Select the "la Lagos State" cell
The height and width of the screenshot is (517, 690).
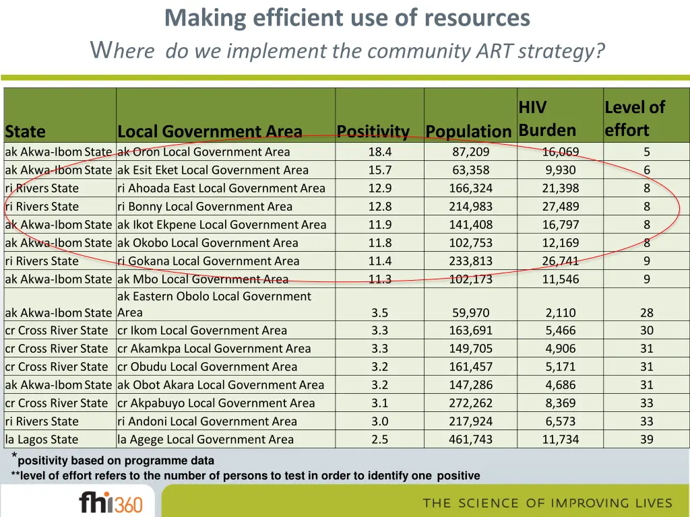[42, 440]
